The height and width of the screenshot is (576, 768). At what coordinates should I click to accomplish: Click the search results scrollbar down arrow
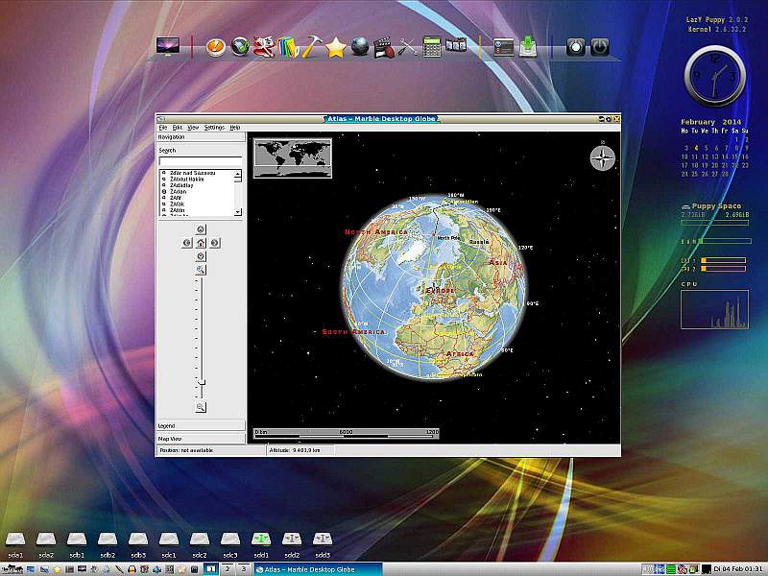pyautogui.click(x=238, y=212)
